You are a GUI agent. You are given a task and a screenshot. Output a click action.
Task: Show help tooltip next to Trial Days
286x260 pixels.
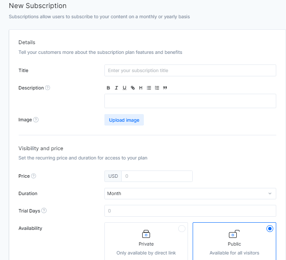click(x=44, y=211)
